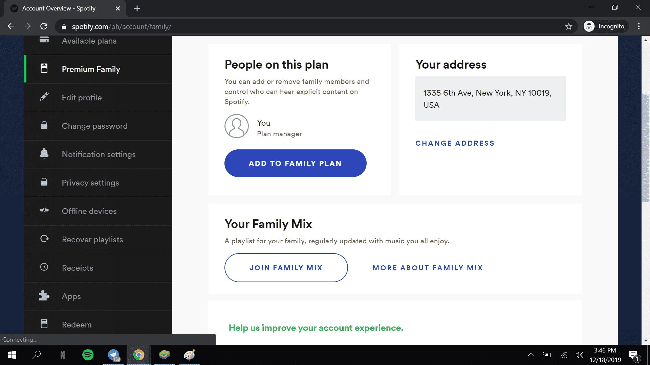Image resolution: width=650 pixels, height=365 pixels.
Task: Bookmark this page with the star icon
Action: (569, 26)
